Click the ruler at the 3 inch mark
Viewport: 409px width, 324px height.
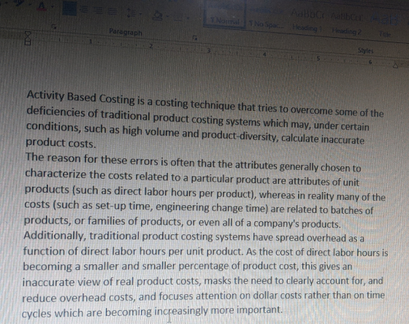209,50
